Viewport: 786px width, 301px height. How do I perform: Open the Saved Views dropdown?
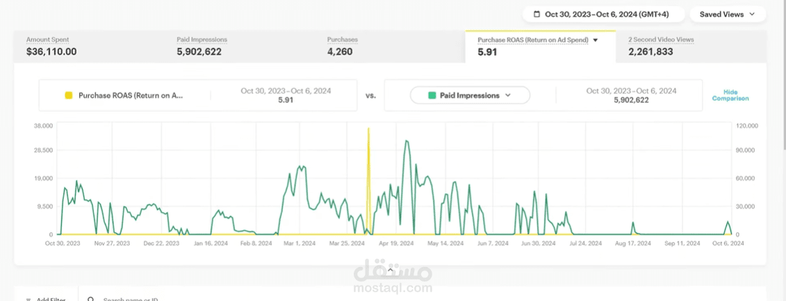728,14
